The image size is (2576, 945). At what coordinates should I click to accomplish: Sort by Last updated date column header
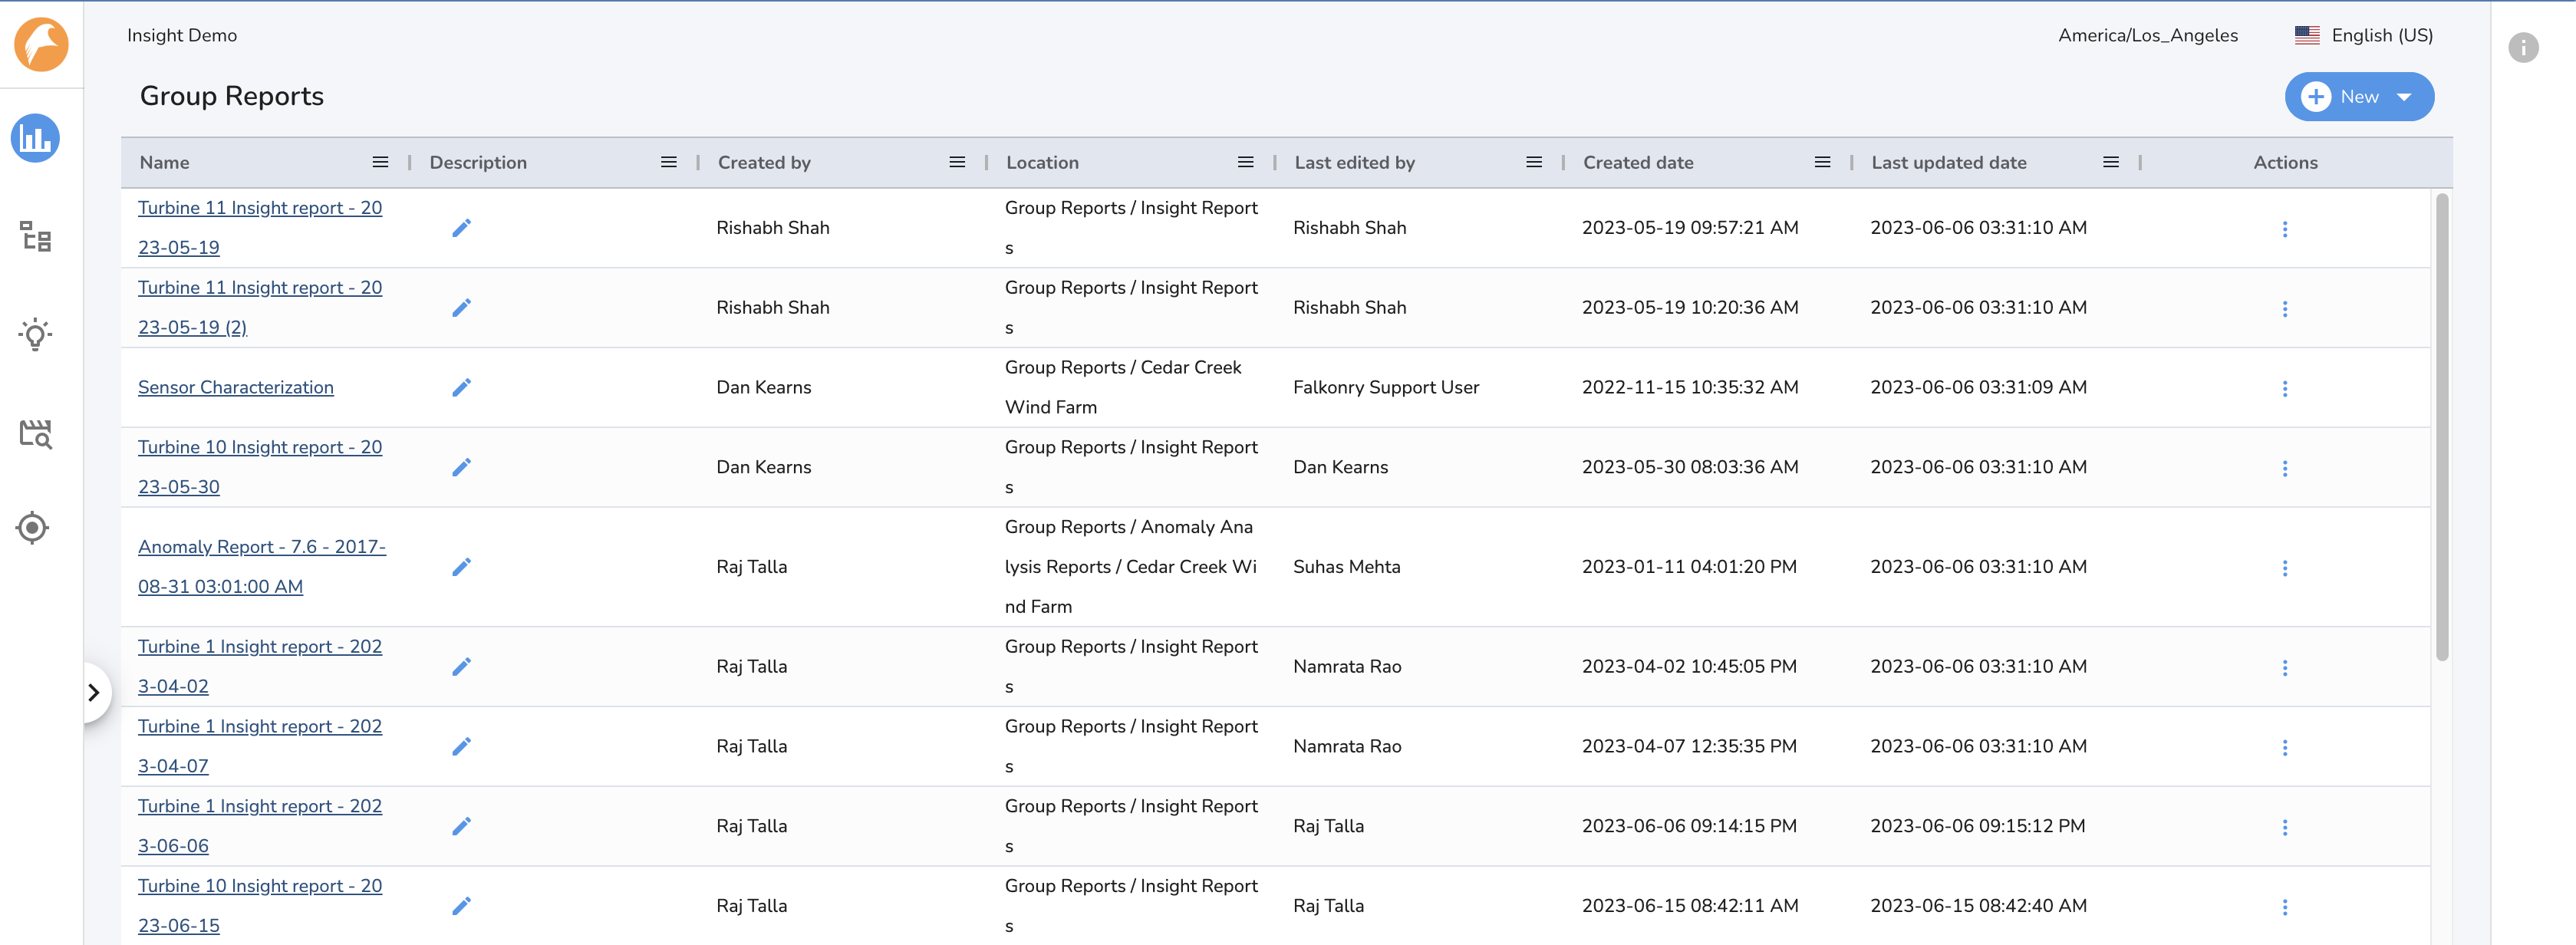point(1949,162)
